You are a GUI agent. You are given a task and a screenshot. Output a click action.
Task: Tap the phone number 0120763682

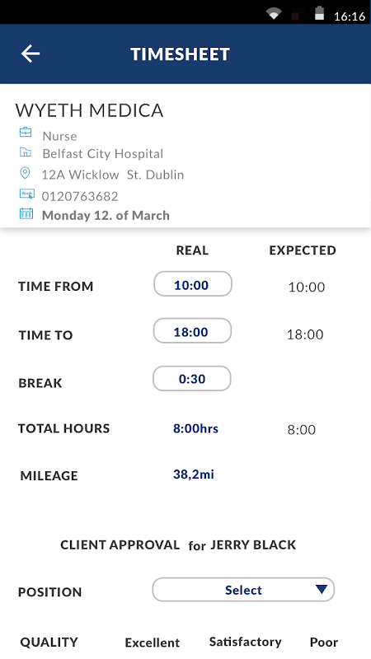(80, 196)
